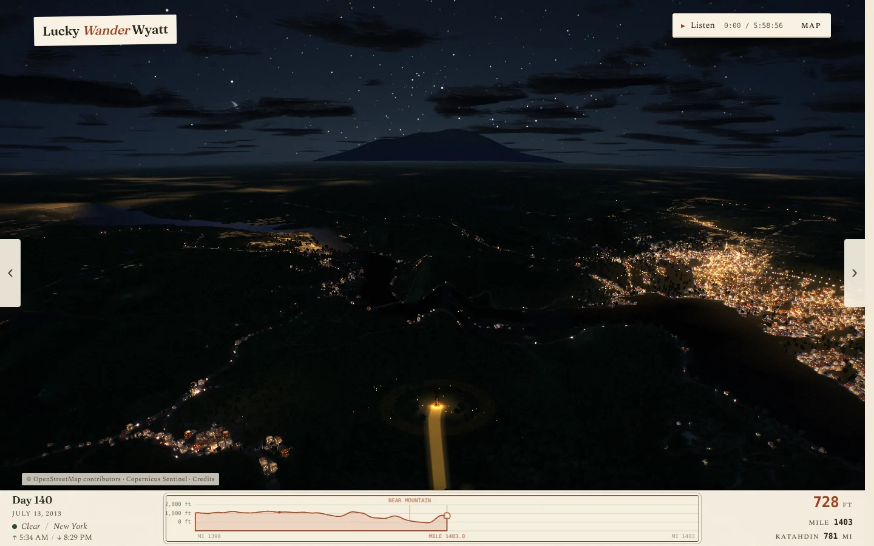This screenshot has width=874, height=546.
Task: Advance to the next day with right chevron
Action: (855, 273)
